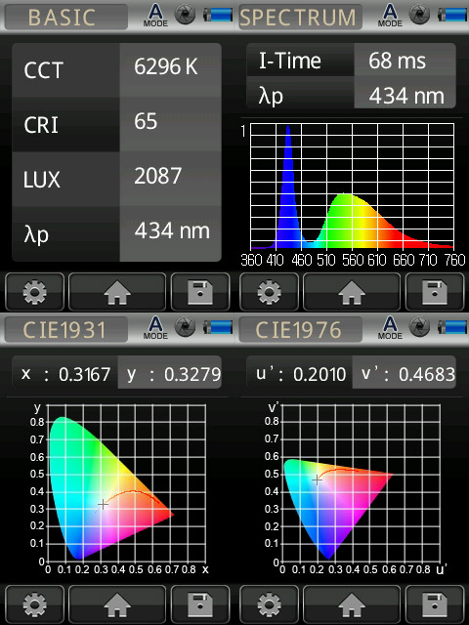The width and height of the screenshot is (469, 625).
Task: Save the CIE1976 chart via floppy icon
Action: tap(435, 604)
